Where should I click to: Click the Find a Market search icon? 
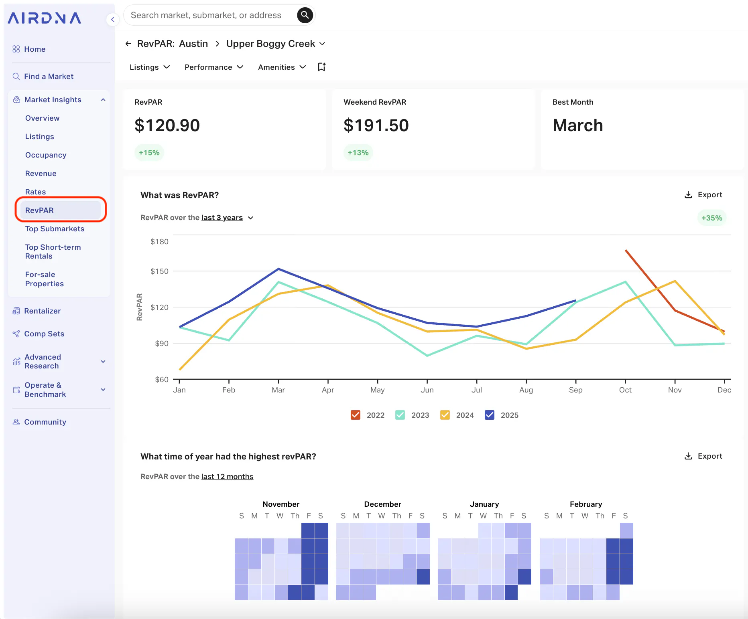[x=16, y=76]
